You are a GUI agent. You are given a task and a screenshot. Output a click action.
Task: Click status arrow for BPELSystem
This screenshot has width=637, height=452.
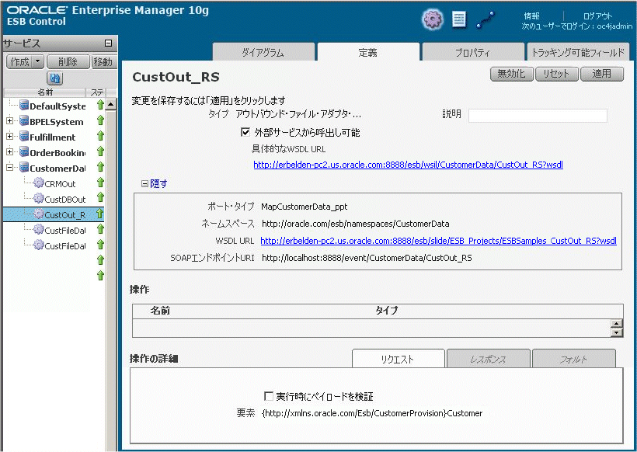100,120
